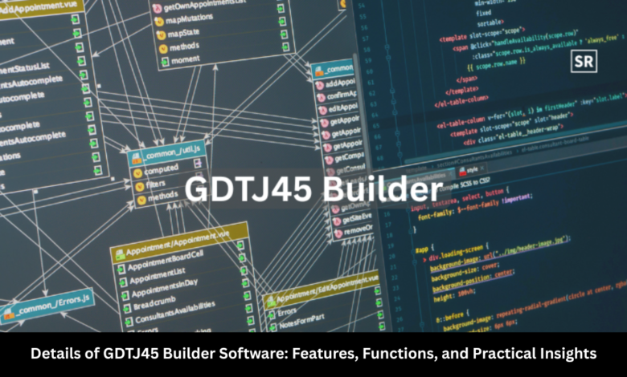Click the 'Compile SCSS to CSS?' prompt
The width and height of the screenshot is (627, 377).
[465, 184]
